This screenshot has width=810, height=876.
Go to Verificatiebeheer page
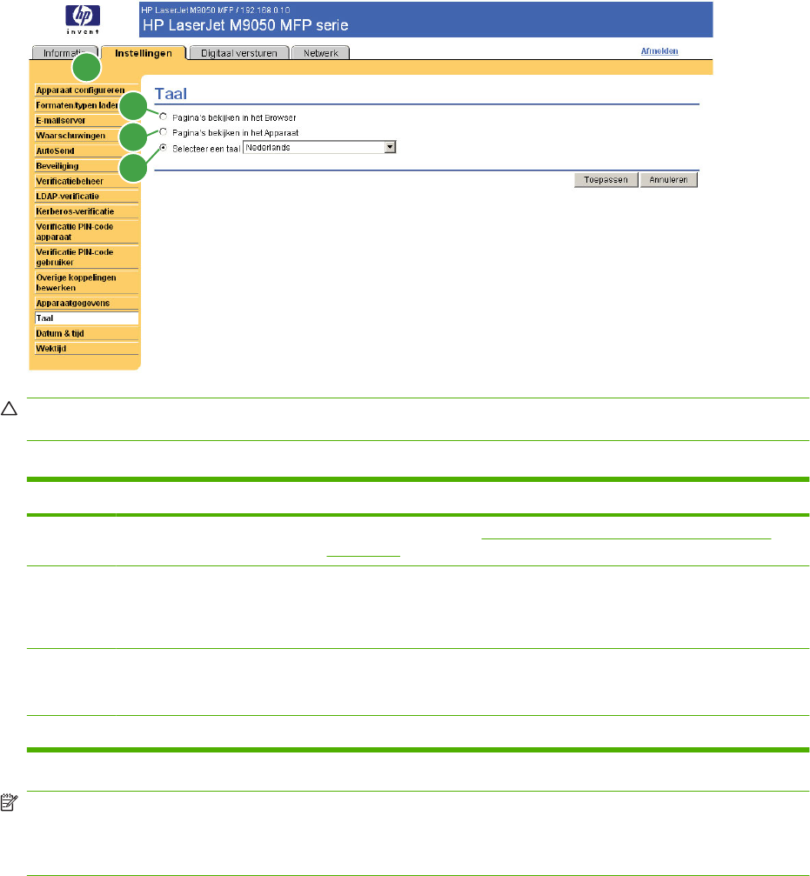[x=86, y=181]
